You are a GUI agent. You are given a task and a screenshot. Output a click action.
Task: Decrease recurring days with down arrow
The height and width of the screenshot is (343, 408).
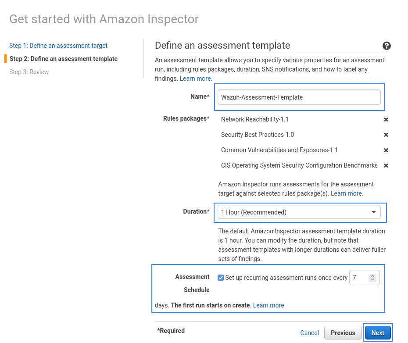tap(372, 279)
